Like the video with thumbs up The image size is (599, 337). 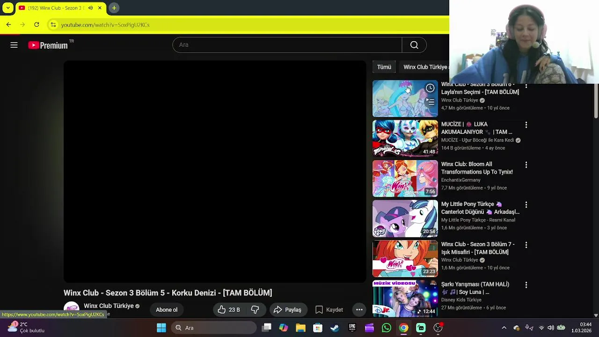click(x=229, y=310)
